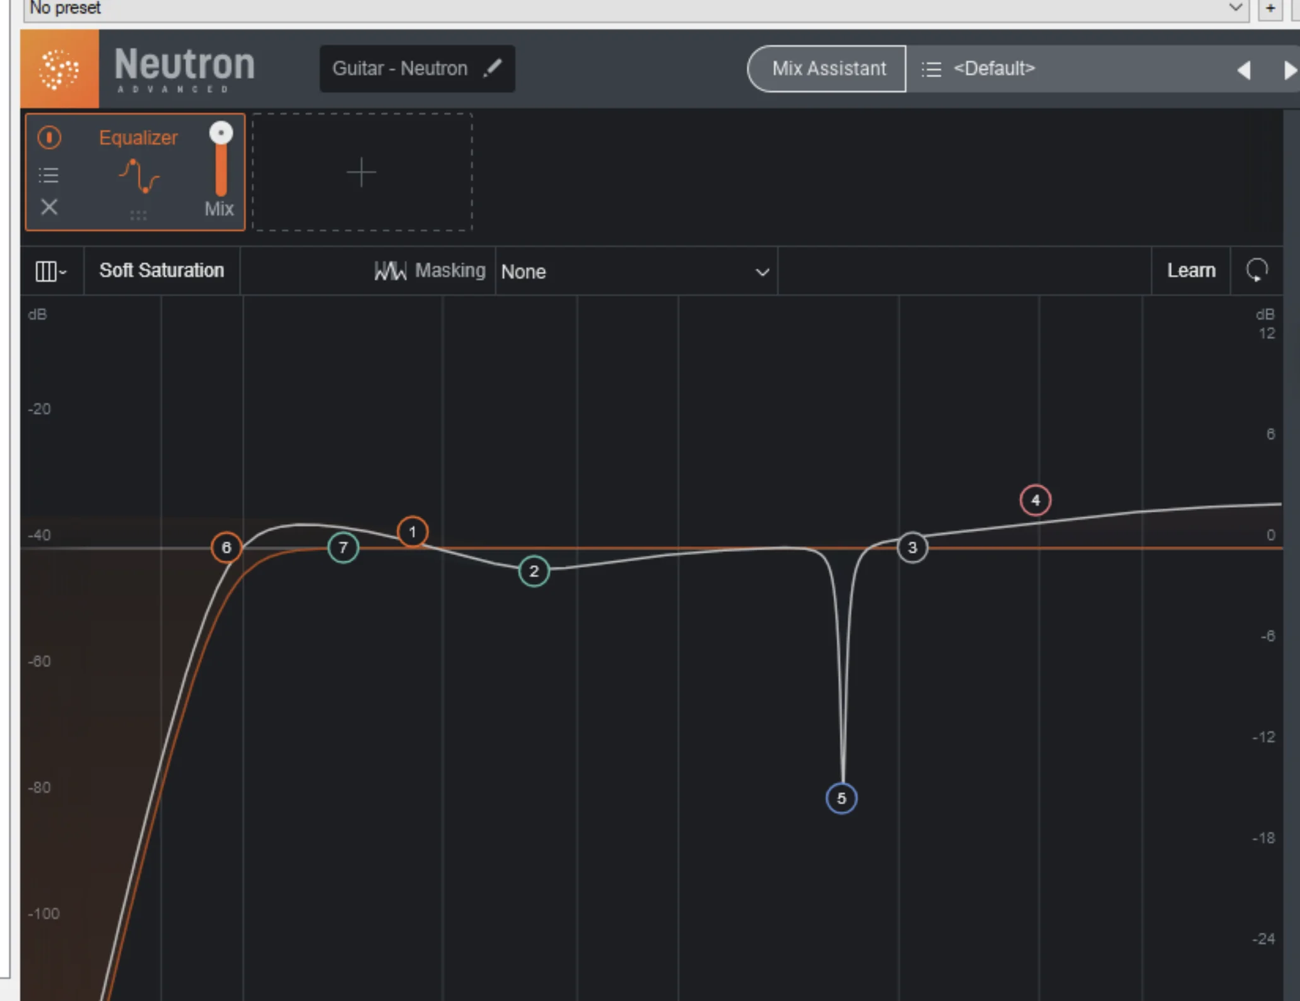Toggle the Equalizer module power button
Viewport: 1300px width, 1001px height.
tap(49, 138)
